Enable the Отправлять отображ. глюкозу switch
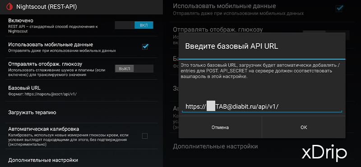This screenshot has height=167, width=361. coord(134,69)
